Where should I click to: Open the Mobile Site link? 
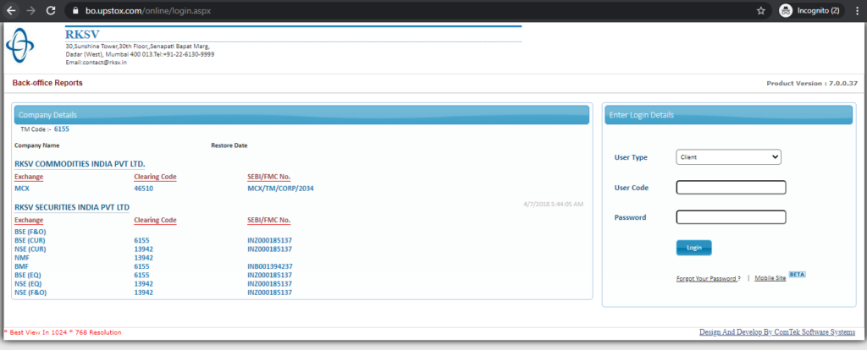770,278
